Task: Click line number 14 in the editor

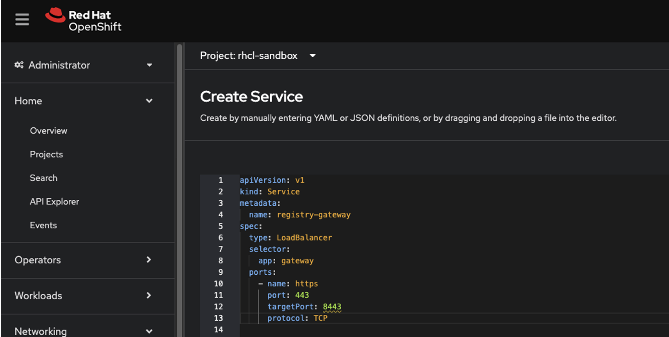Action: tap(218, 330)
